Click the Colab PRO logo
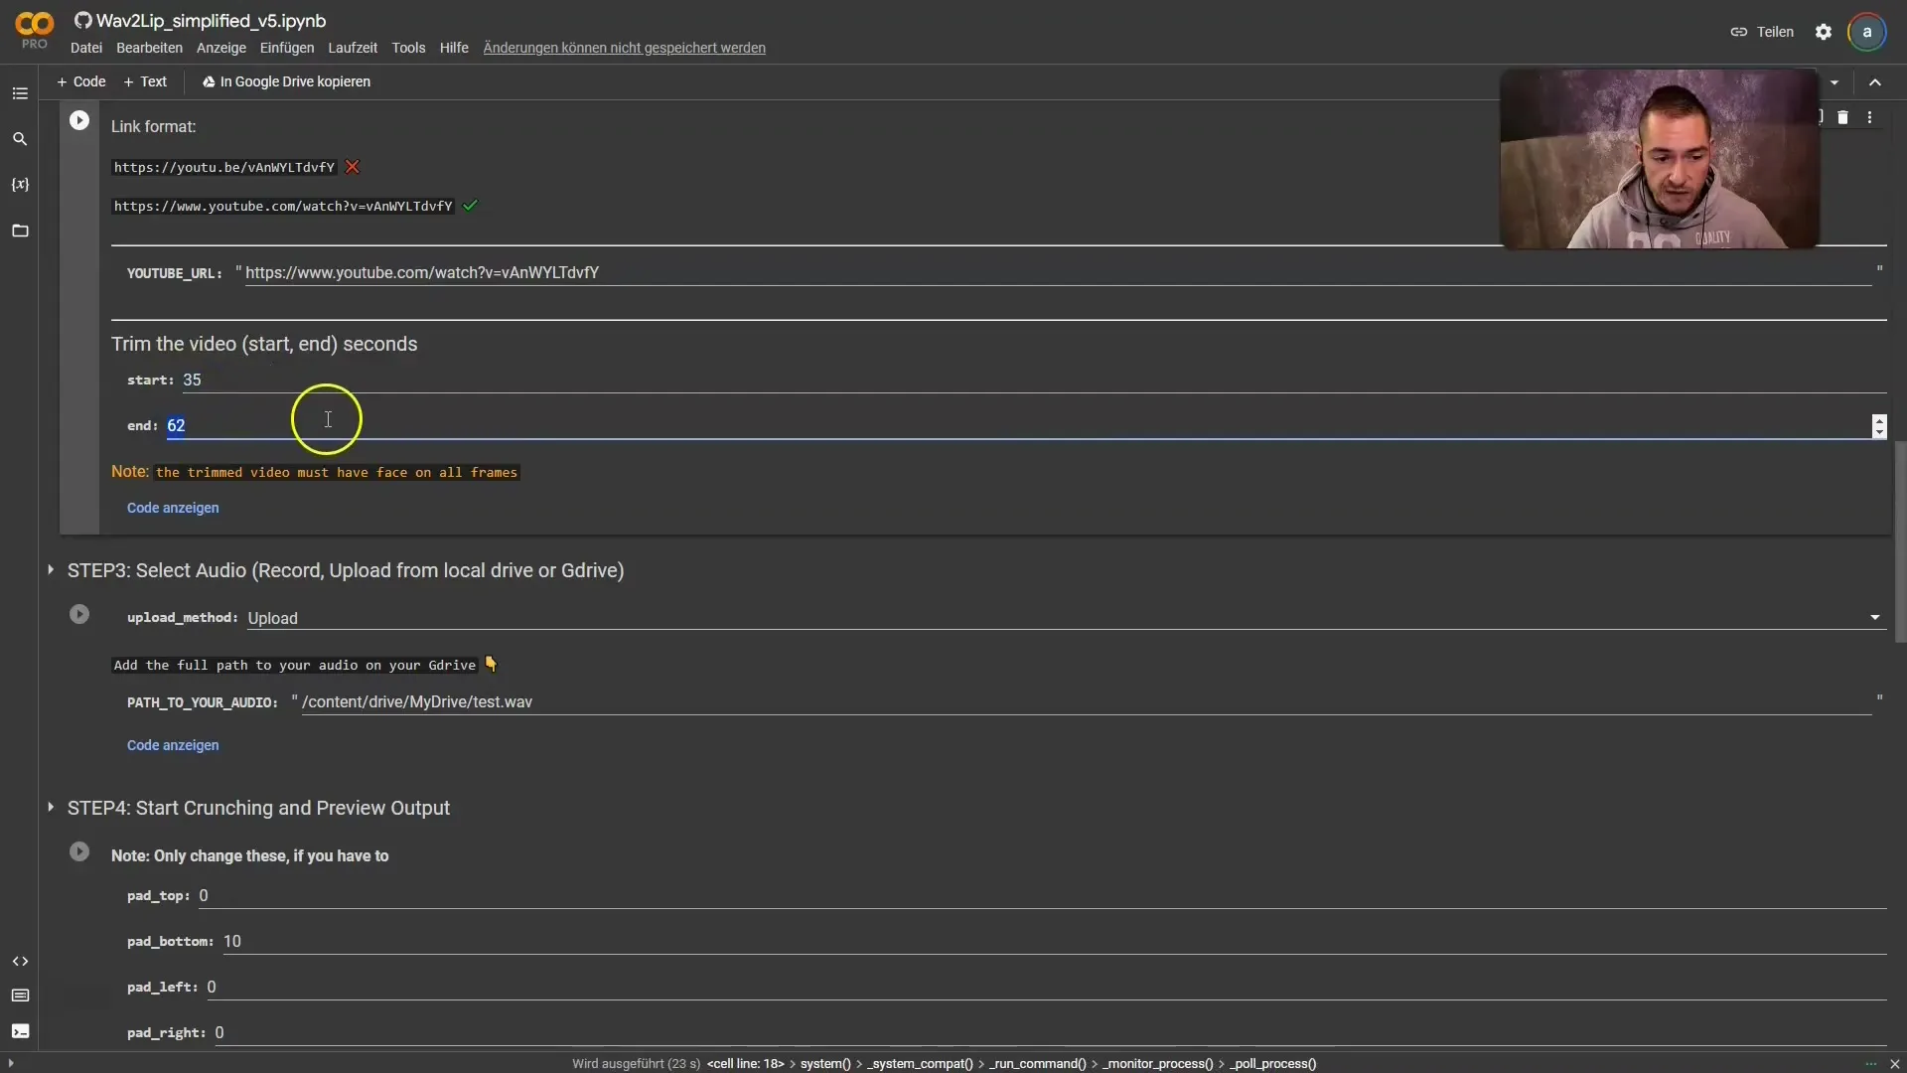1907x1073 pixels. (34, 31)
